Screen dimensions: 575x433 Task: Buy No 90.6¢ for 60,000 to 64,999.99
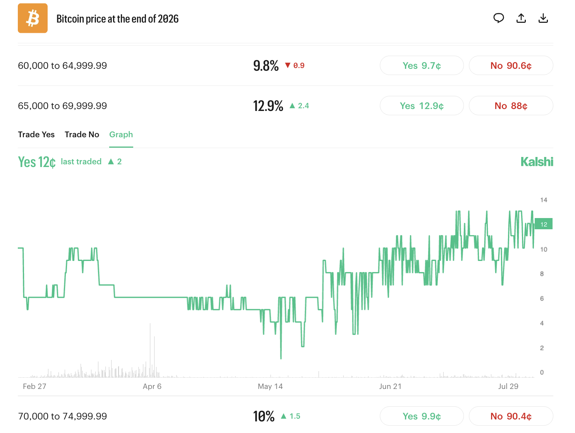(511, 65)
